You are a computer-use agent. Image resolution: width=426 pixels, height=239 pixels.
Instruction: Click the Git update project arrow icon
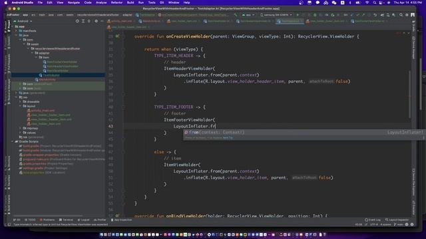(352, 15)
